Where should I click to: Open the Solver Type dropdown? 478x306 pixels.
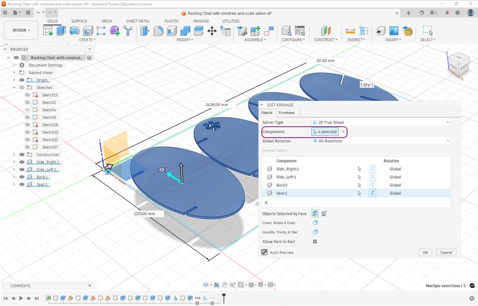tap(380, 122)
